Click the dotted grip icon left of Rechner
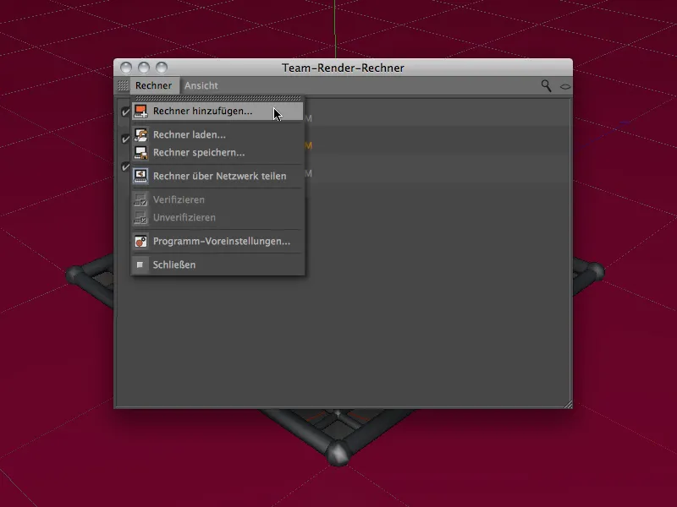 pos(123,85)
